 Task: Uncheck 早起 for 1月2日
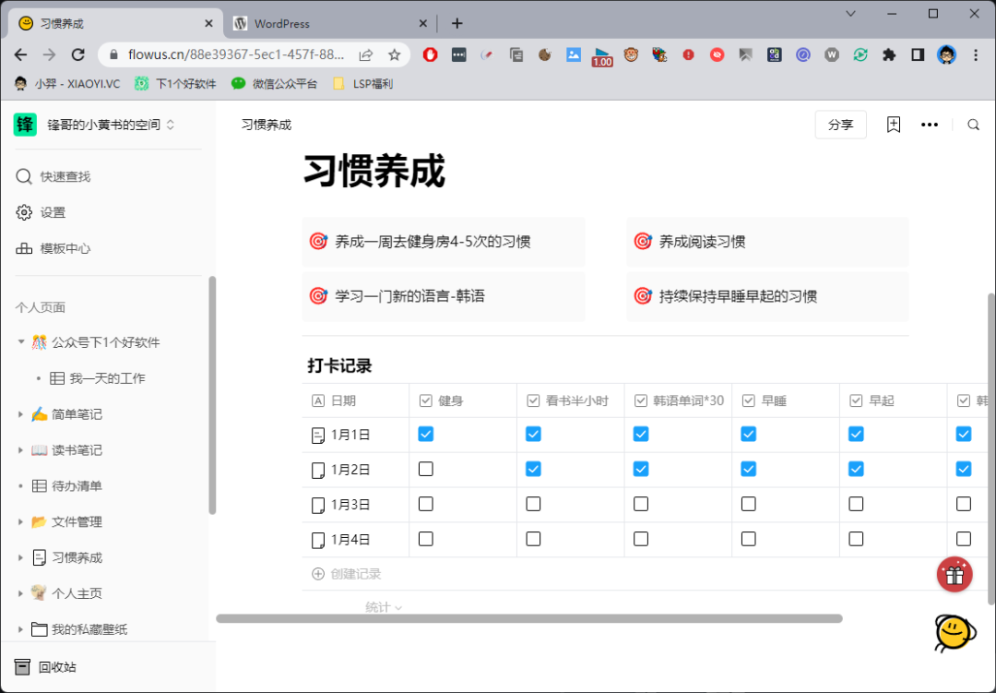pyautogui.click(x=856, y=469)
